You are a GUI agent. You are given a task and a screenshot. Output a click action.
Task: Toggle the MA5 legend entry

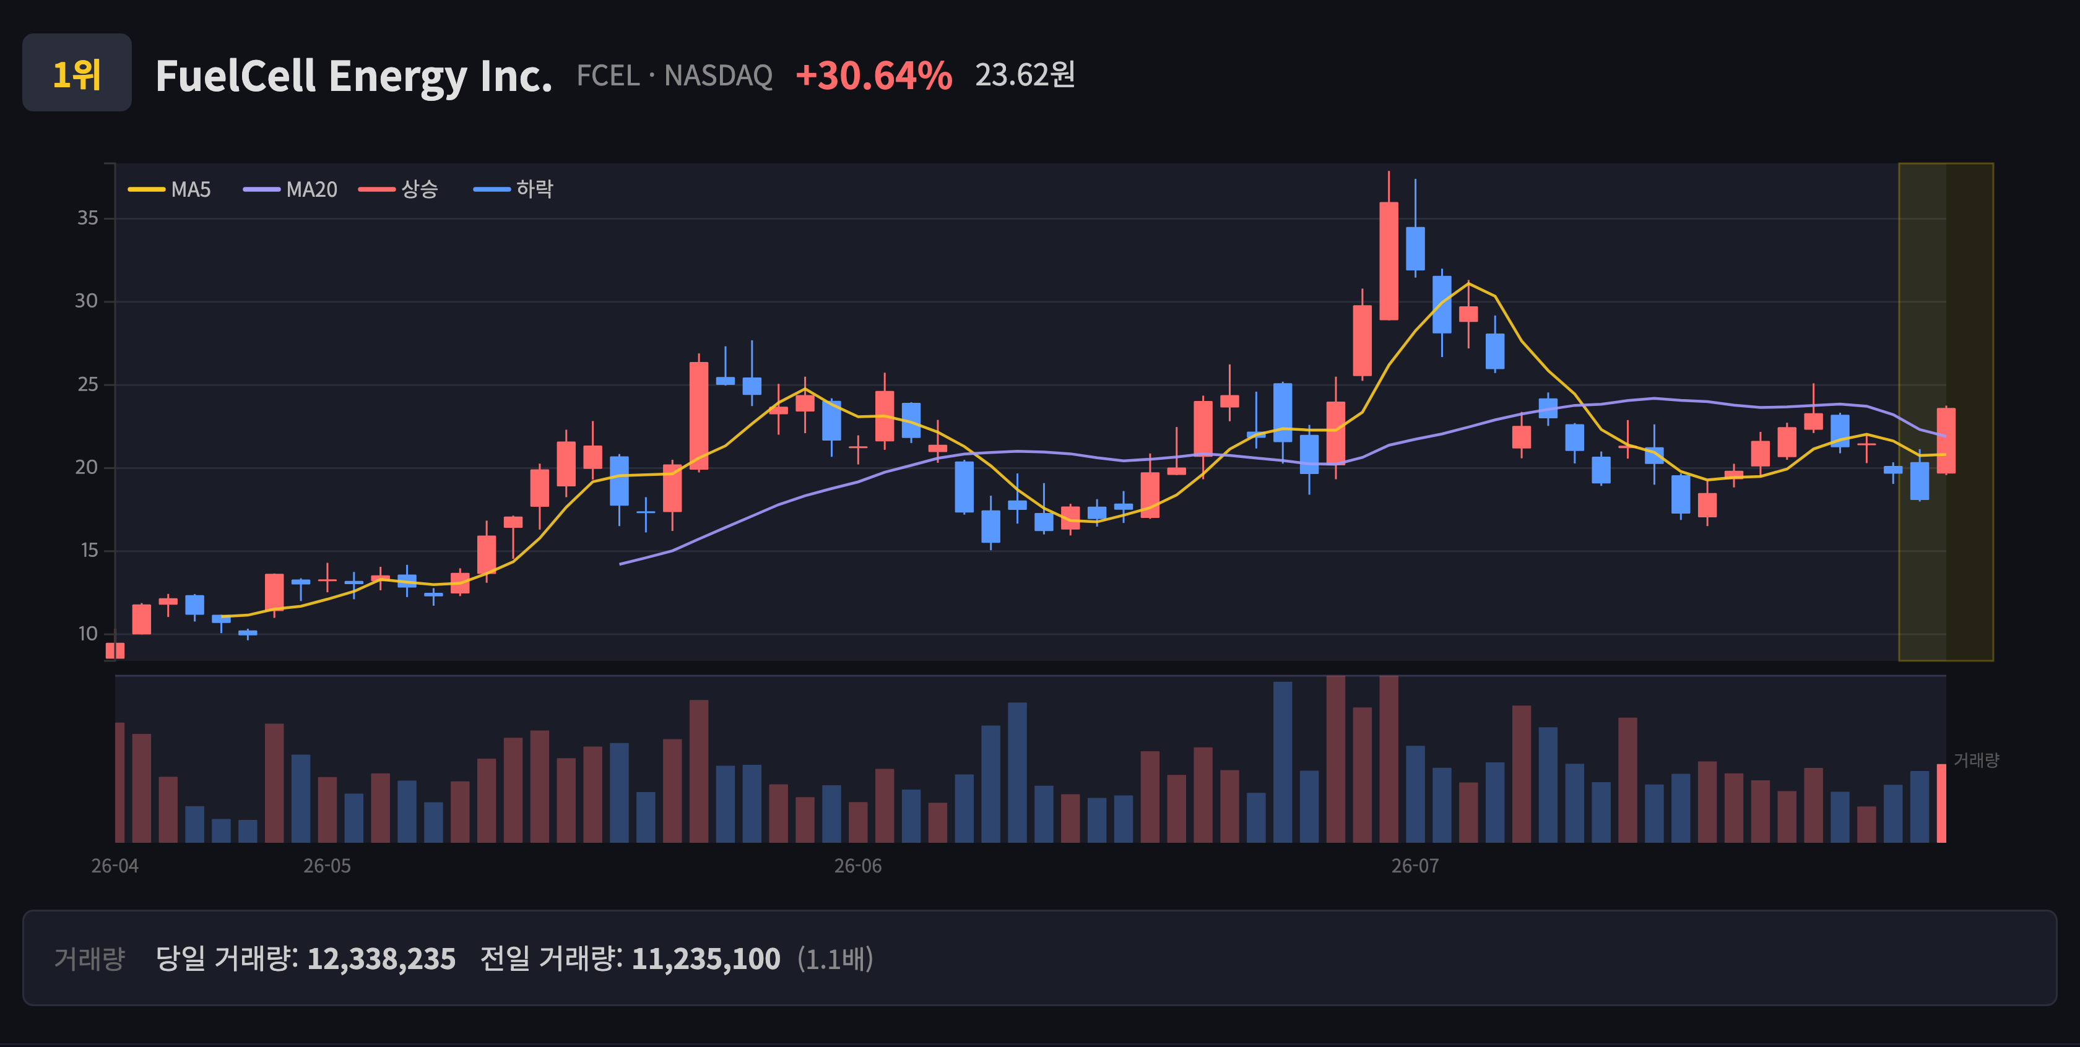[170, 190]
